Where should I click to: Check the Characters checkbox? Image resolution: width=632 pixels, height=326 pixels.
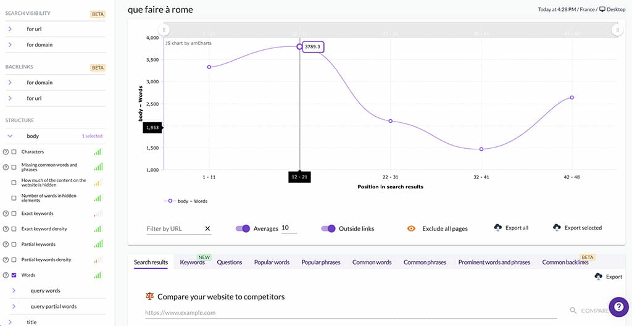click(14, 152)
